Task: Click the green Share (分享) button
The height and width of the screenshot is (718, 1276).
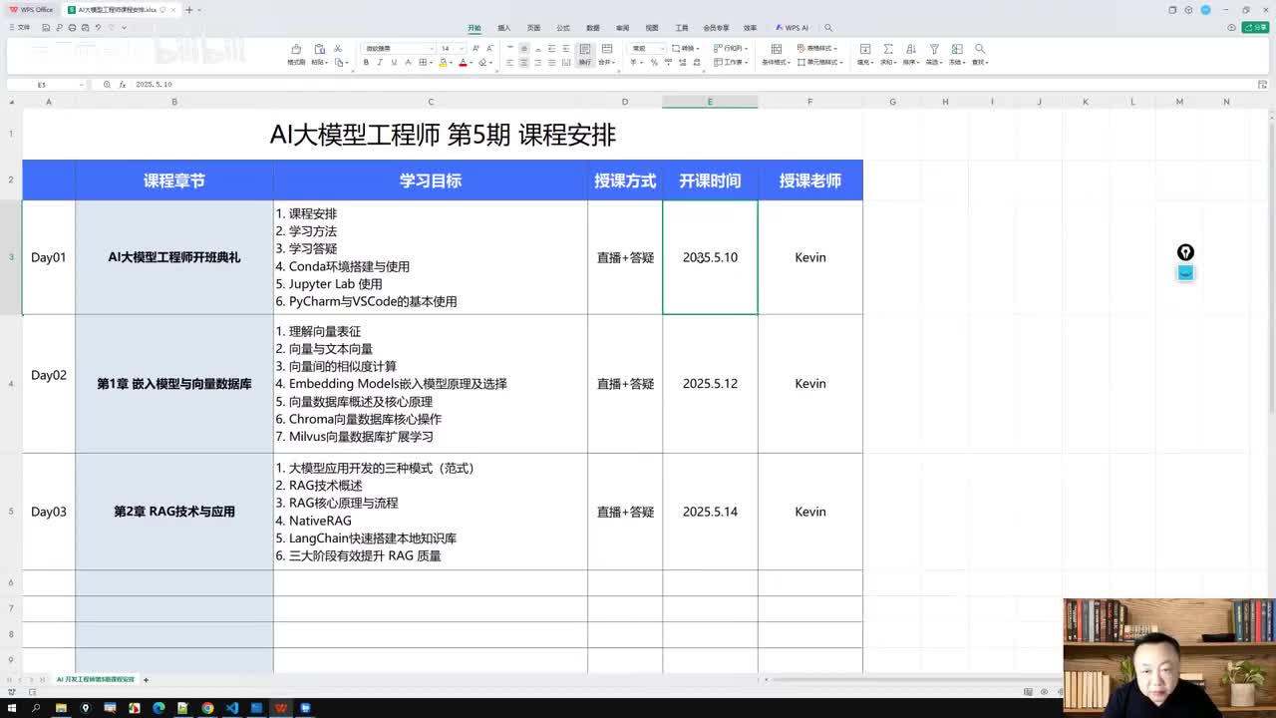Action: click(1255, 28)
